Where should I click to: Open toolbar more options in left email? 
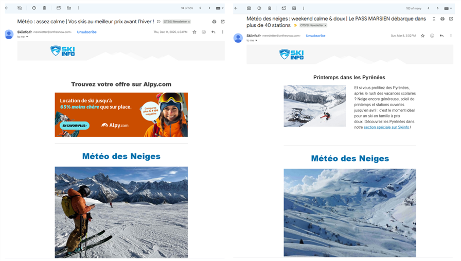(x=78, y=8)
